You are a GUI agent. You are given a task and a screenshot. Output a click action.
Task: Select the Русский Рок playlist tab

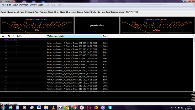[32, 12]
